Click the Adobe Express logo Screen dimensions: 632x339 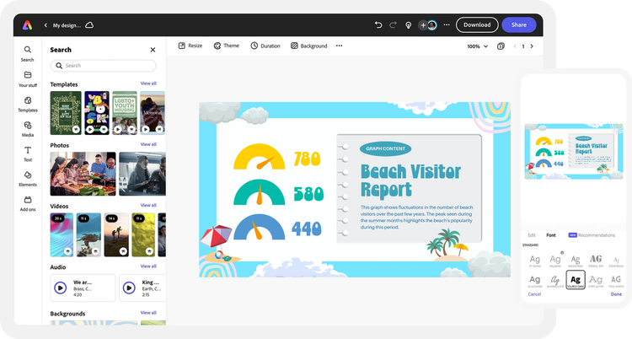point(28,25)
